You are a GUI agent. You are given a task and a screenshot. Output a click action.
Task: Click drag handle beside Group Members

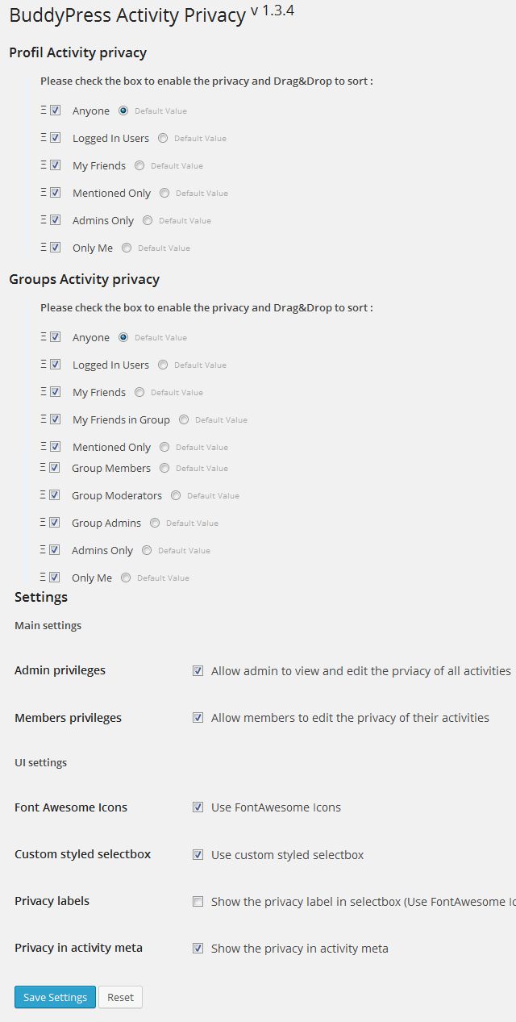(x=44, y=468)
